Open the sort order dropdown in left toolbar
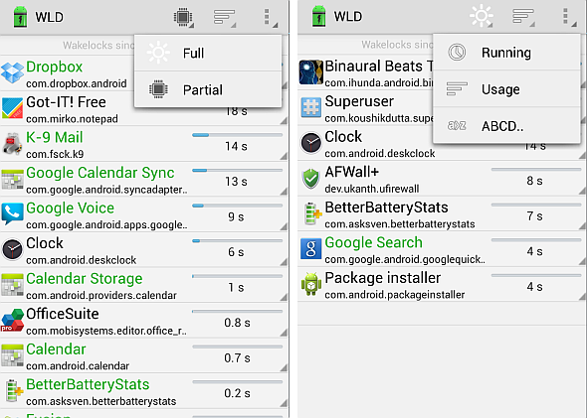587x418 pixels. pos(224,17)
